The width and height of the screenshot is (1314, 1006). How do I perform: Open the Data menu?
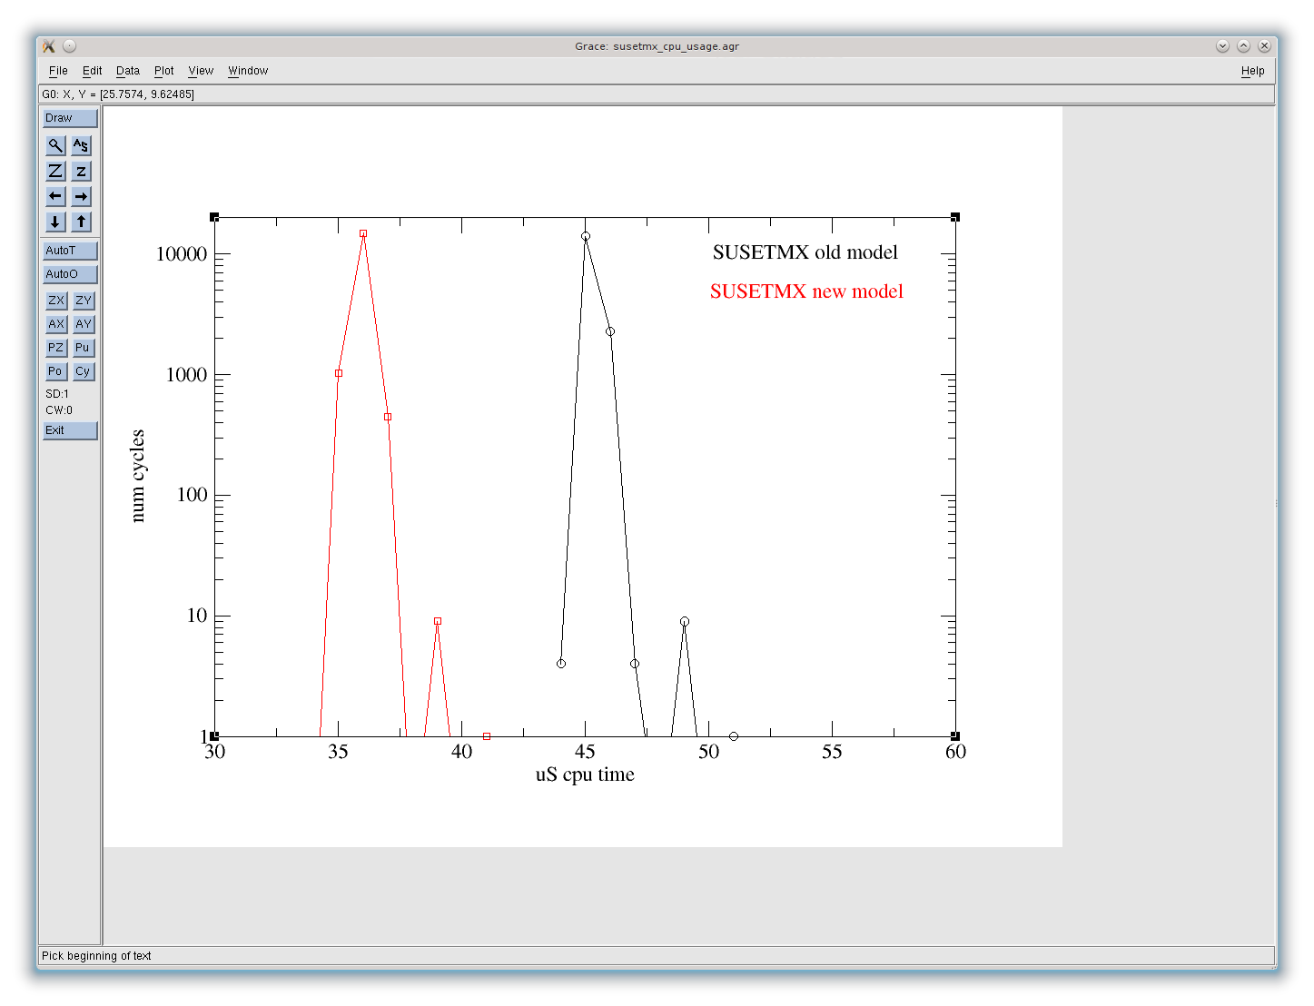pos(128,71)
